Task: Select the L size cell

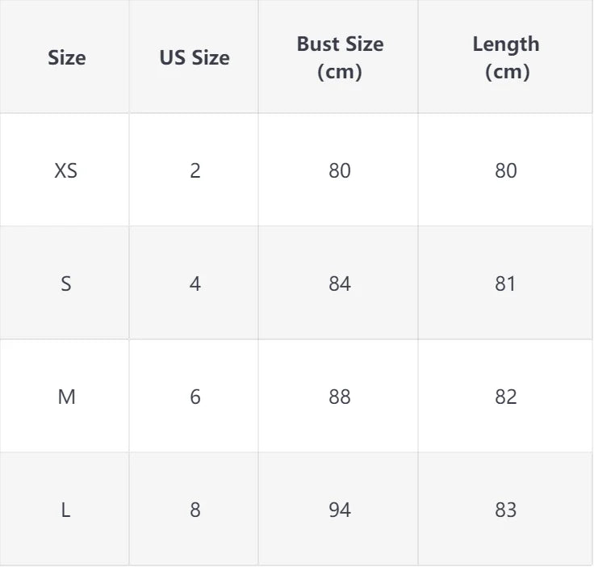Action: pyautogui.click(x=66, y=510)
